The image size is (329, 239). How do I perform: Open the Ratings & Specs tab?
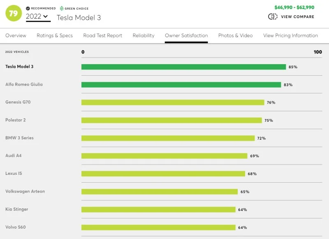(x=55, y=36)
